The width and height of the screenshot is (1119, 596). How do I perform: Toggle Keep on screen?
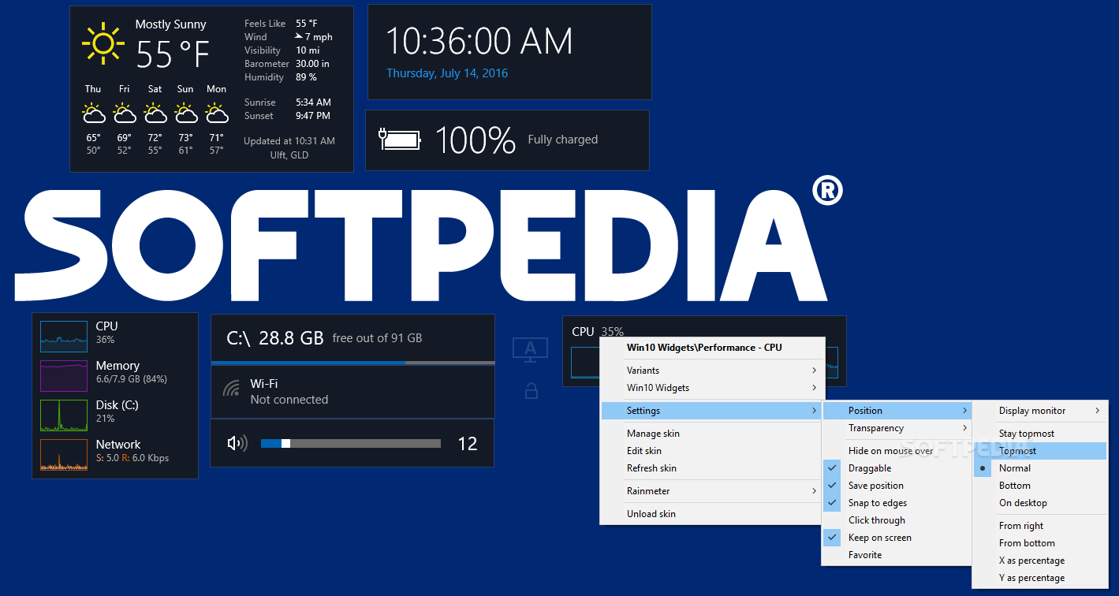coord(896,538)
